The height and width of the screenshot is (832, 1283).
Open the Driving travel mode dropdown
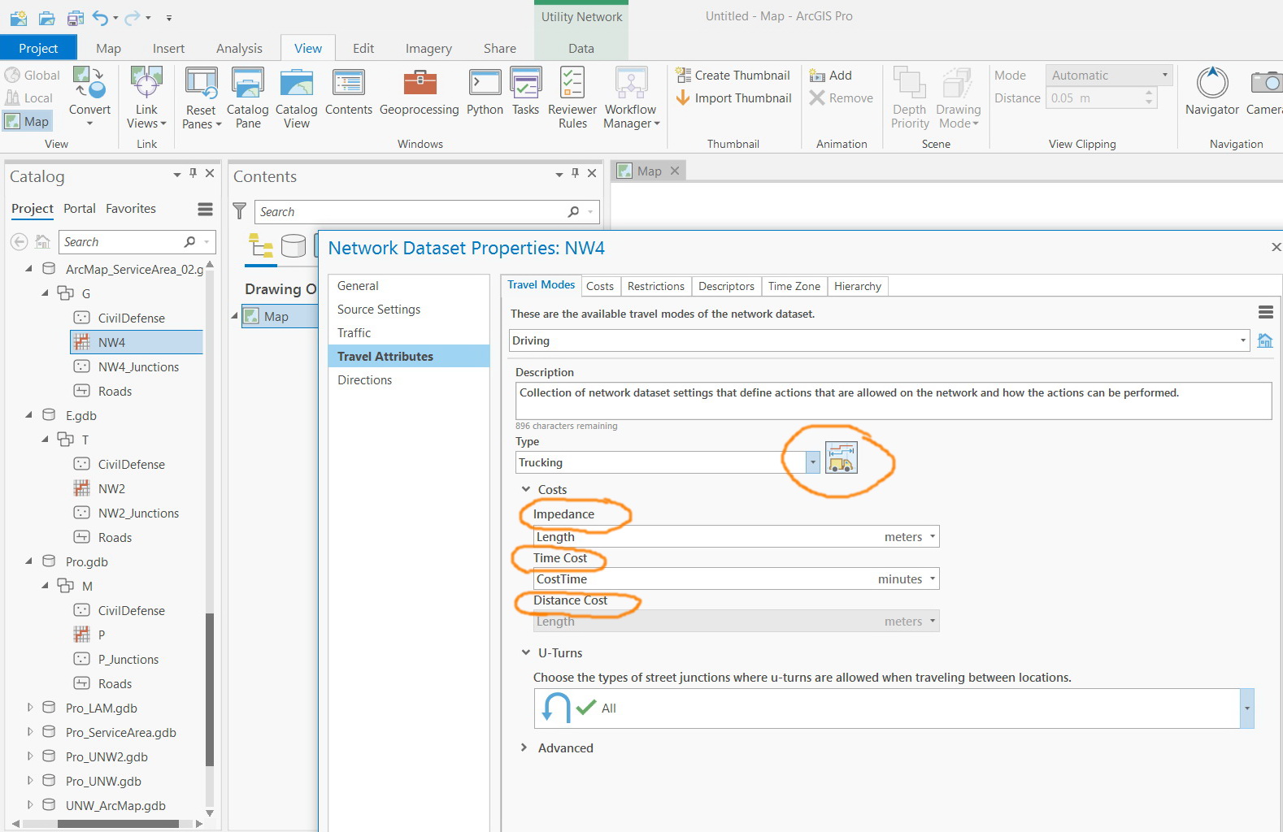coord(1243,340)
